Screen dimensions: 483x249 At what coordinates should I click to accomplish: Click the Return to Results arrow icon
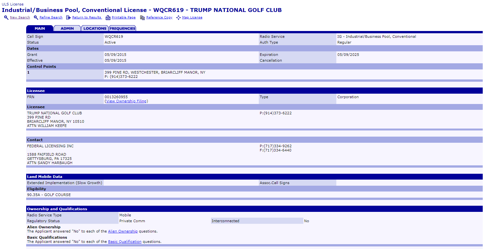pos(68,17)
